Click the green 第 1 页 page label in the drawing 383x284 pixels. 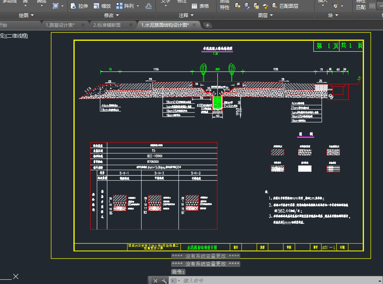[x=327, y=45]
